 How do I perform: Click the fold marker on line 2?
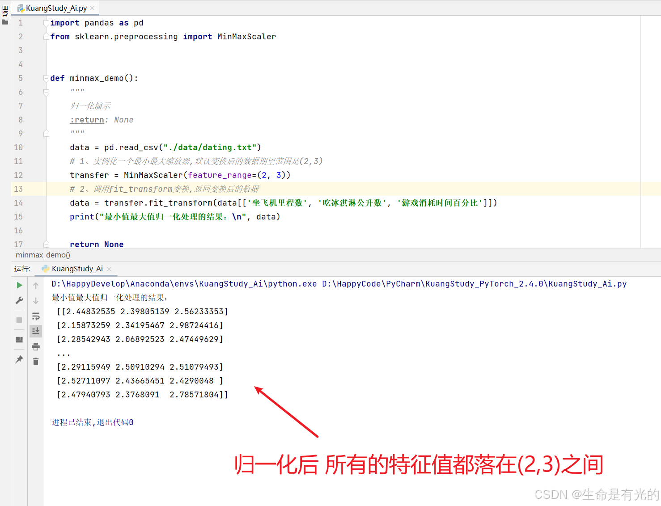(46, 37)
